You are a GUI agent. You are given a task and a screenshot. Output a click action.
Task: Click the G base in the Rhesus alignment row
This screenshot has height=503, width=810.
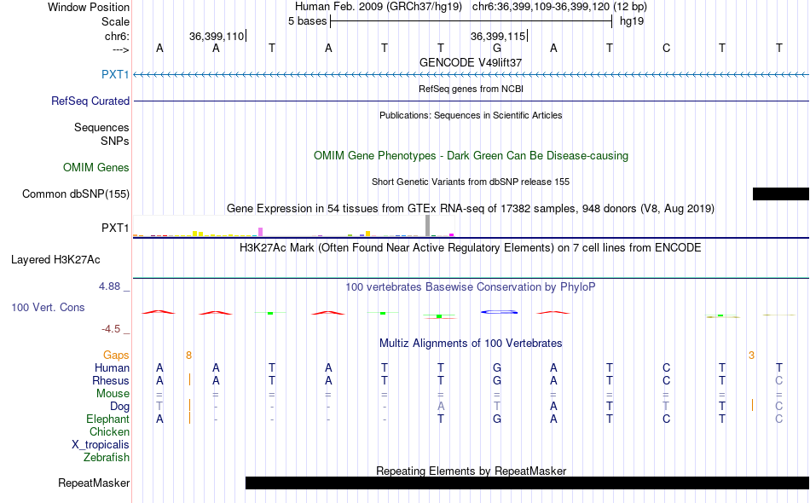pos(497,380)
